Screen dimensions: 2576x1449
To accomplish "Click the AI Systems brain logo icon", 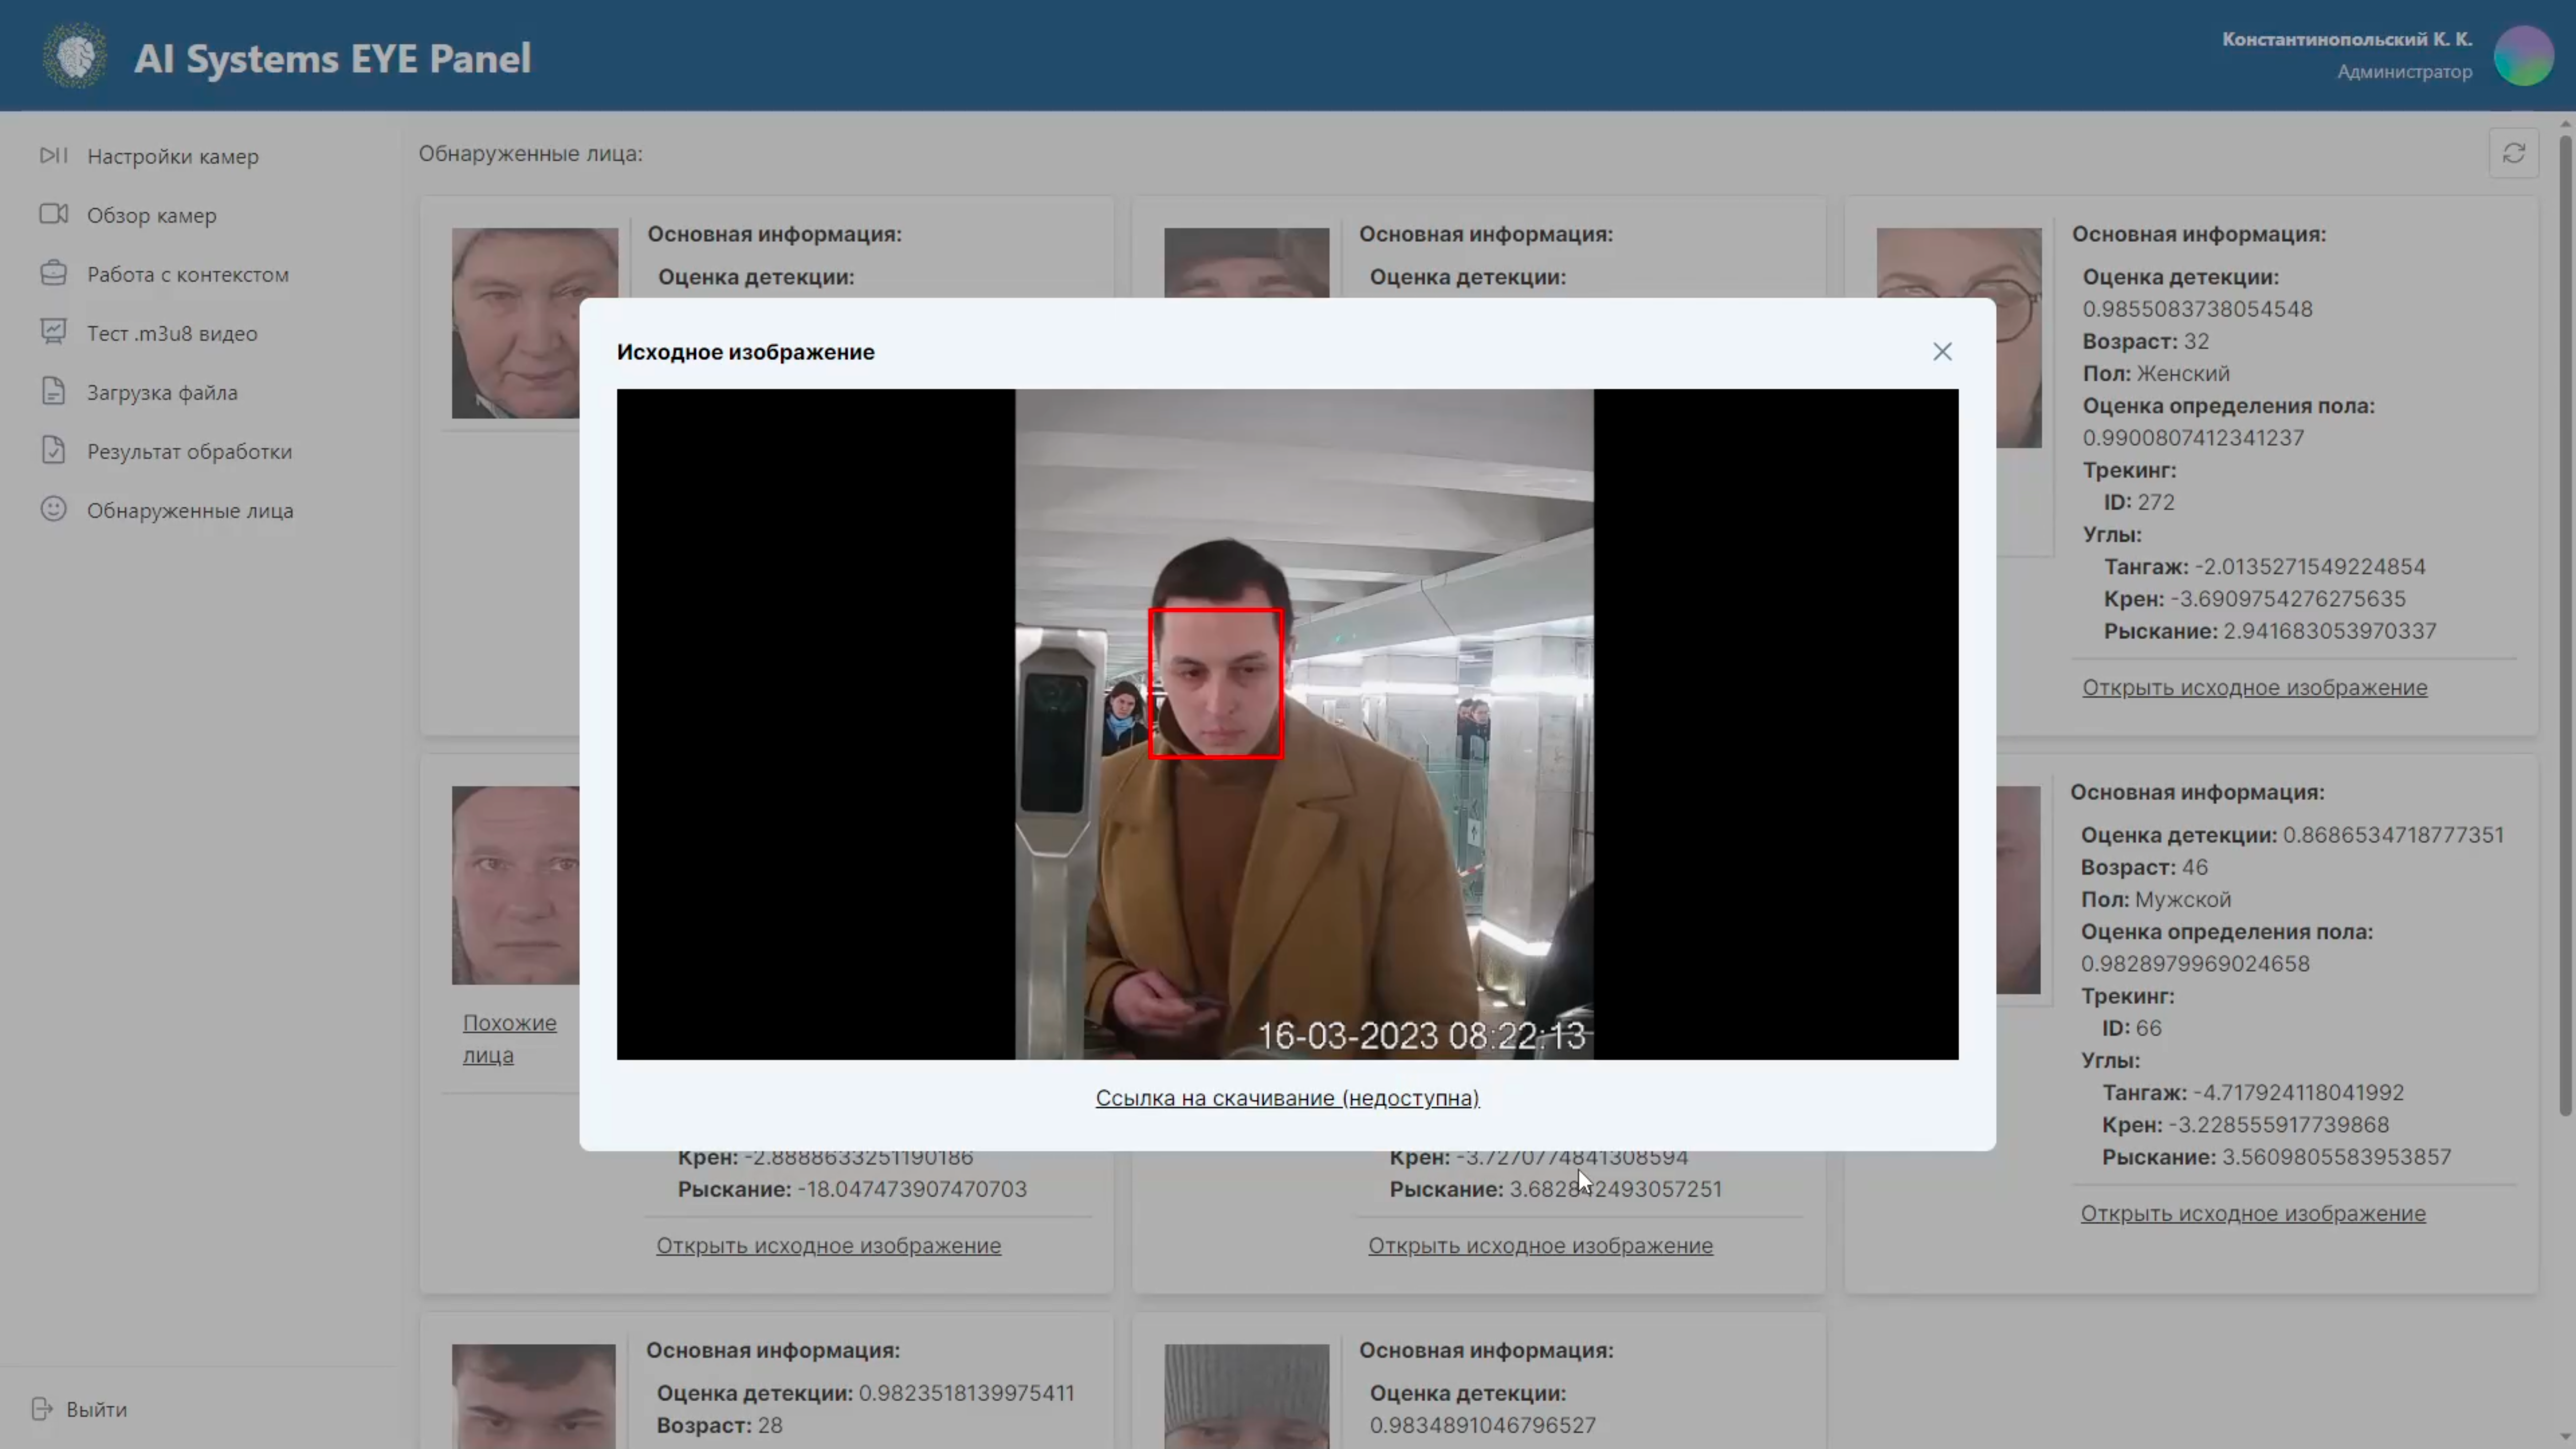I will coord(76,56).
